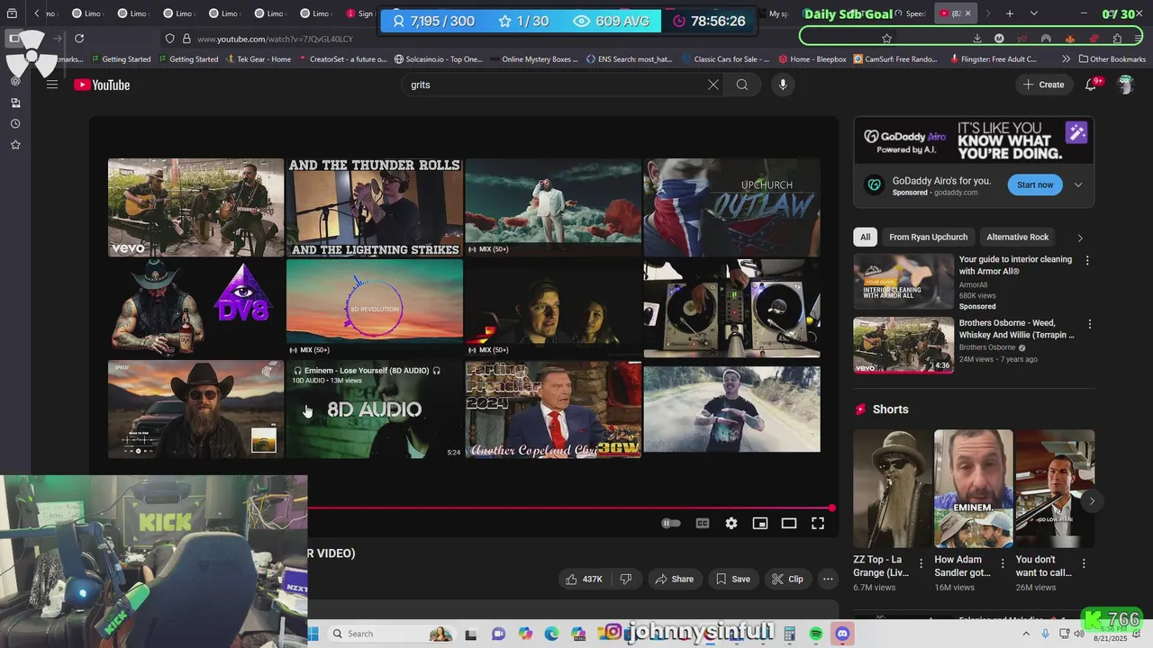
Task: Submit search with the magnifier button
Action: pyautogui.click(x=742, y=85)
